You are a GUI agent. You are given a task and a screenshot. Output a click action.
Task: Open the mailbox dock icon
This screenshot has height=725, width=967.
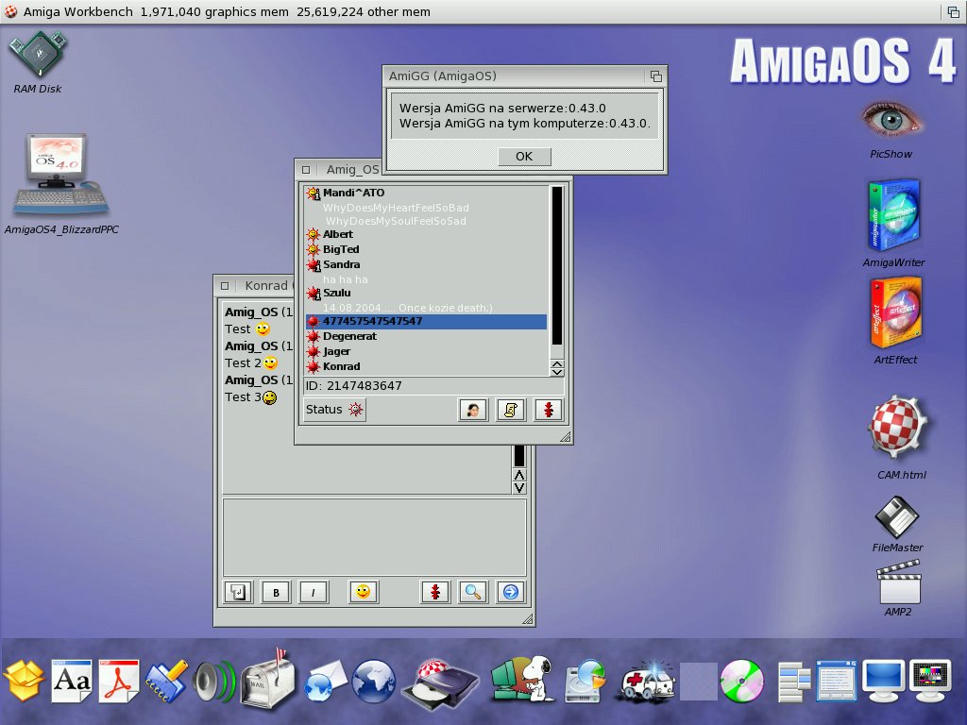point(266,678)
